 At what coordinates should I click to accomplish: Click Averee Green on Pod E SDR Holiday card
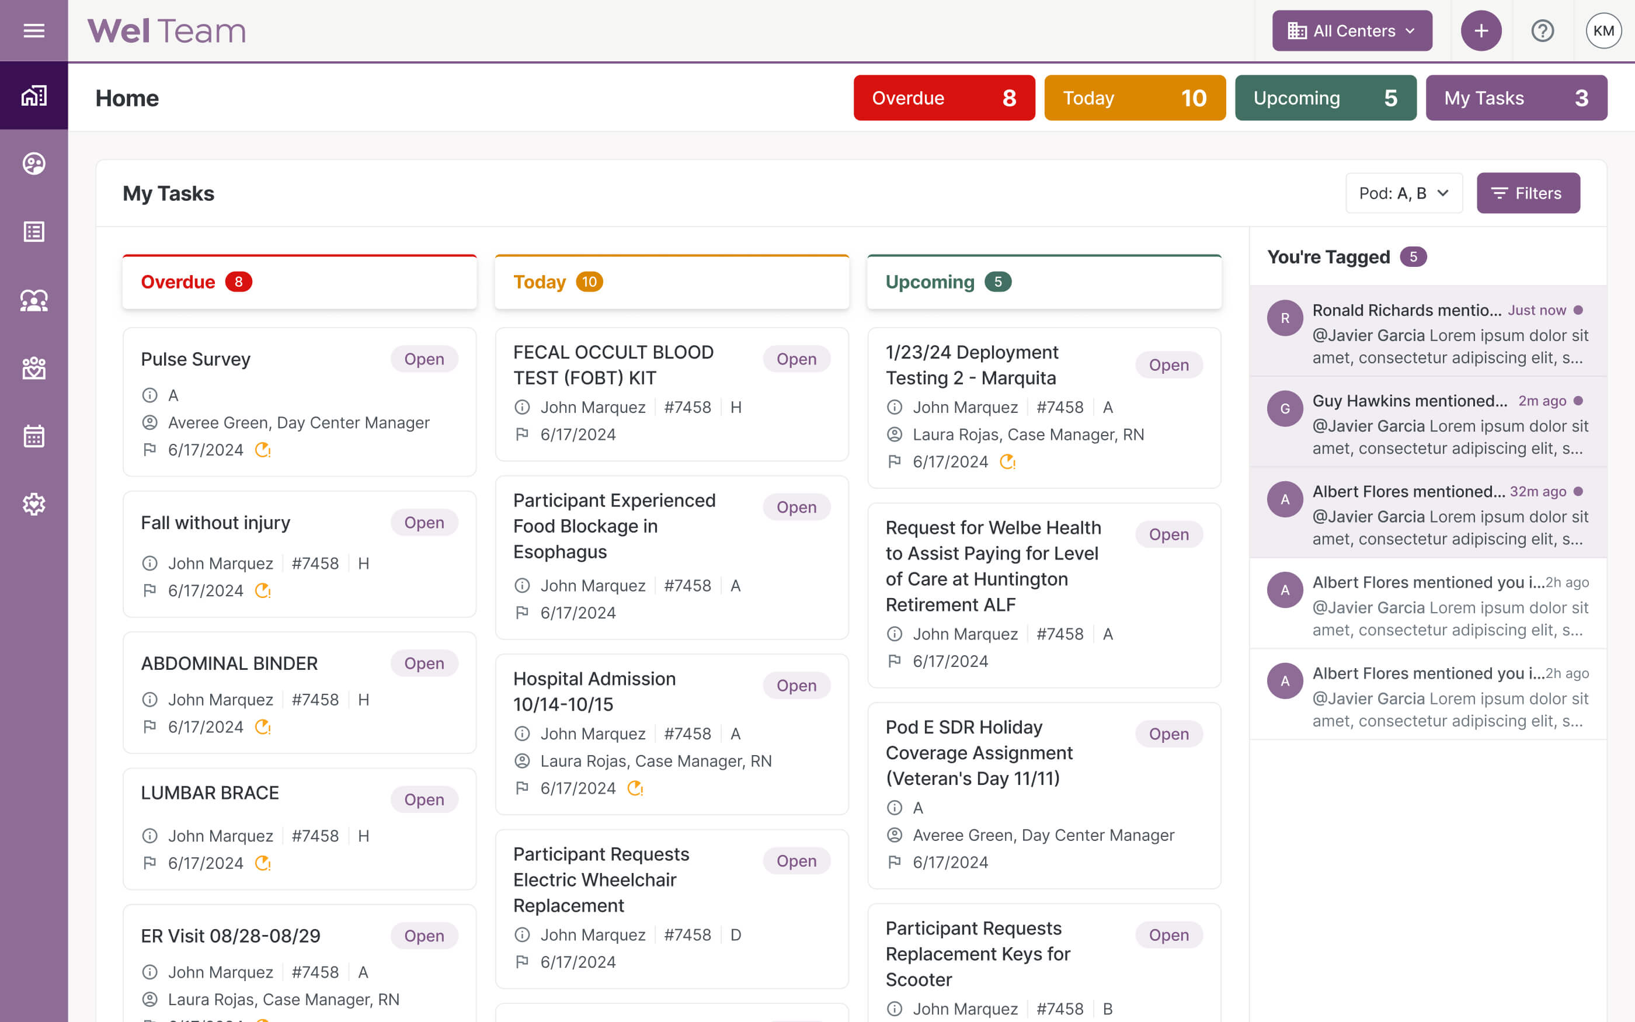coord(1044,836)
